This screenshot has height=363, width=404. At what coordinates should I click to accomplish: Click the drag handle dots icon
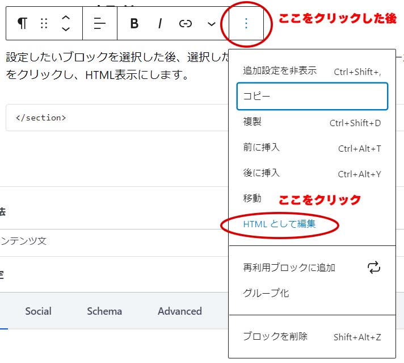[44, 23]
